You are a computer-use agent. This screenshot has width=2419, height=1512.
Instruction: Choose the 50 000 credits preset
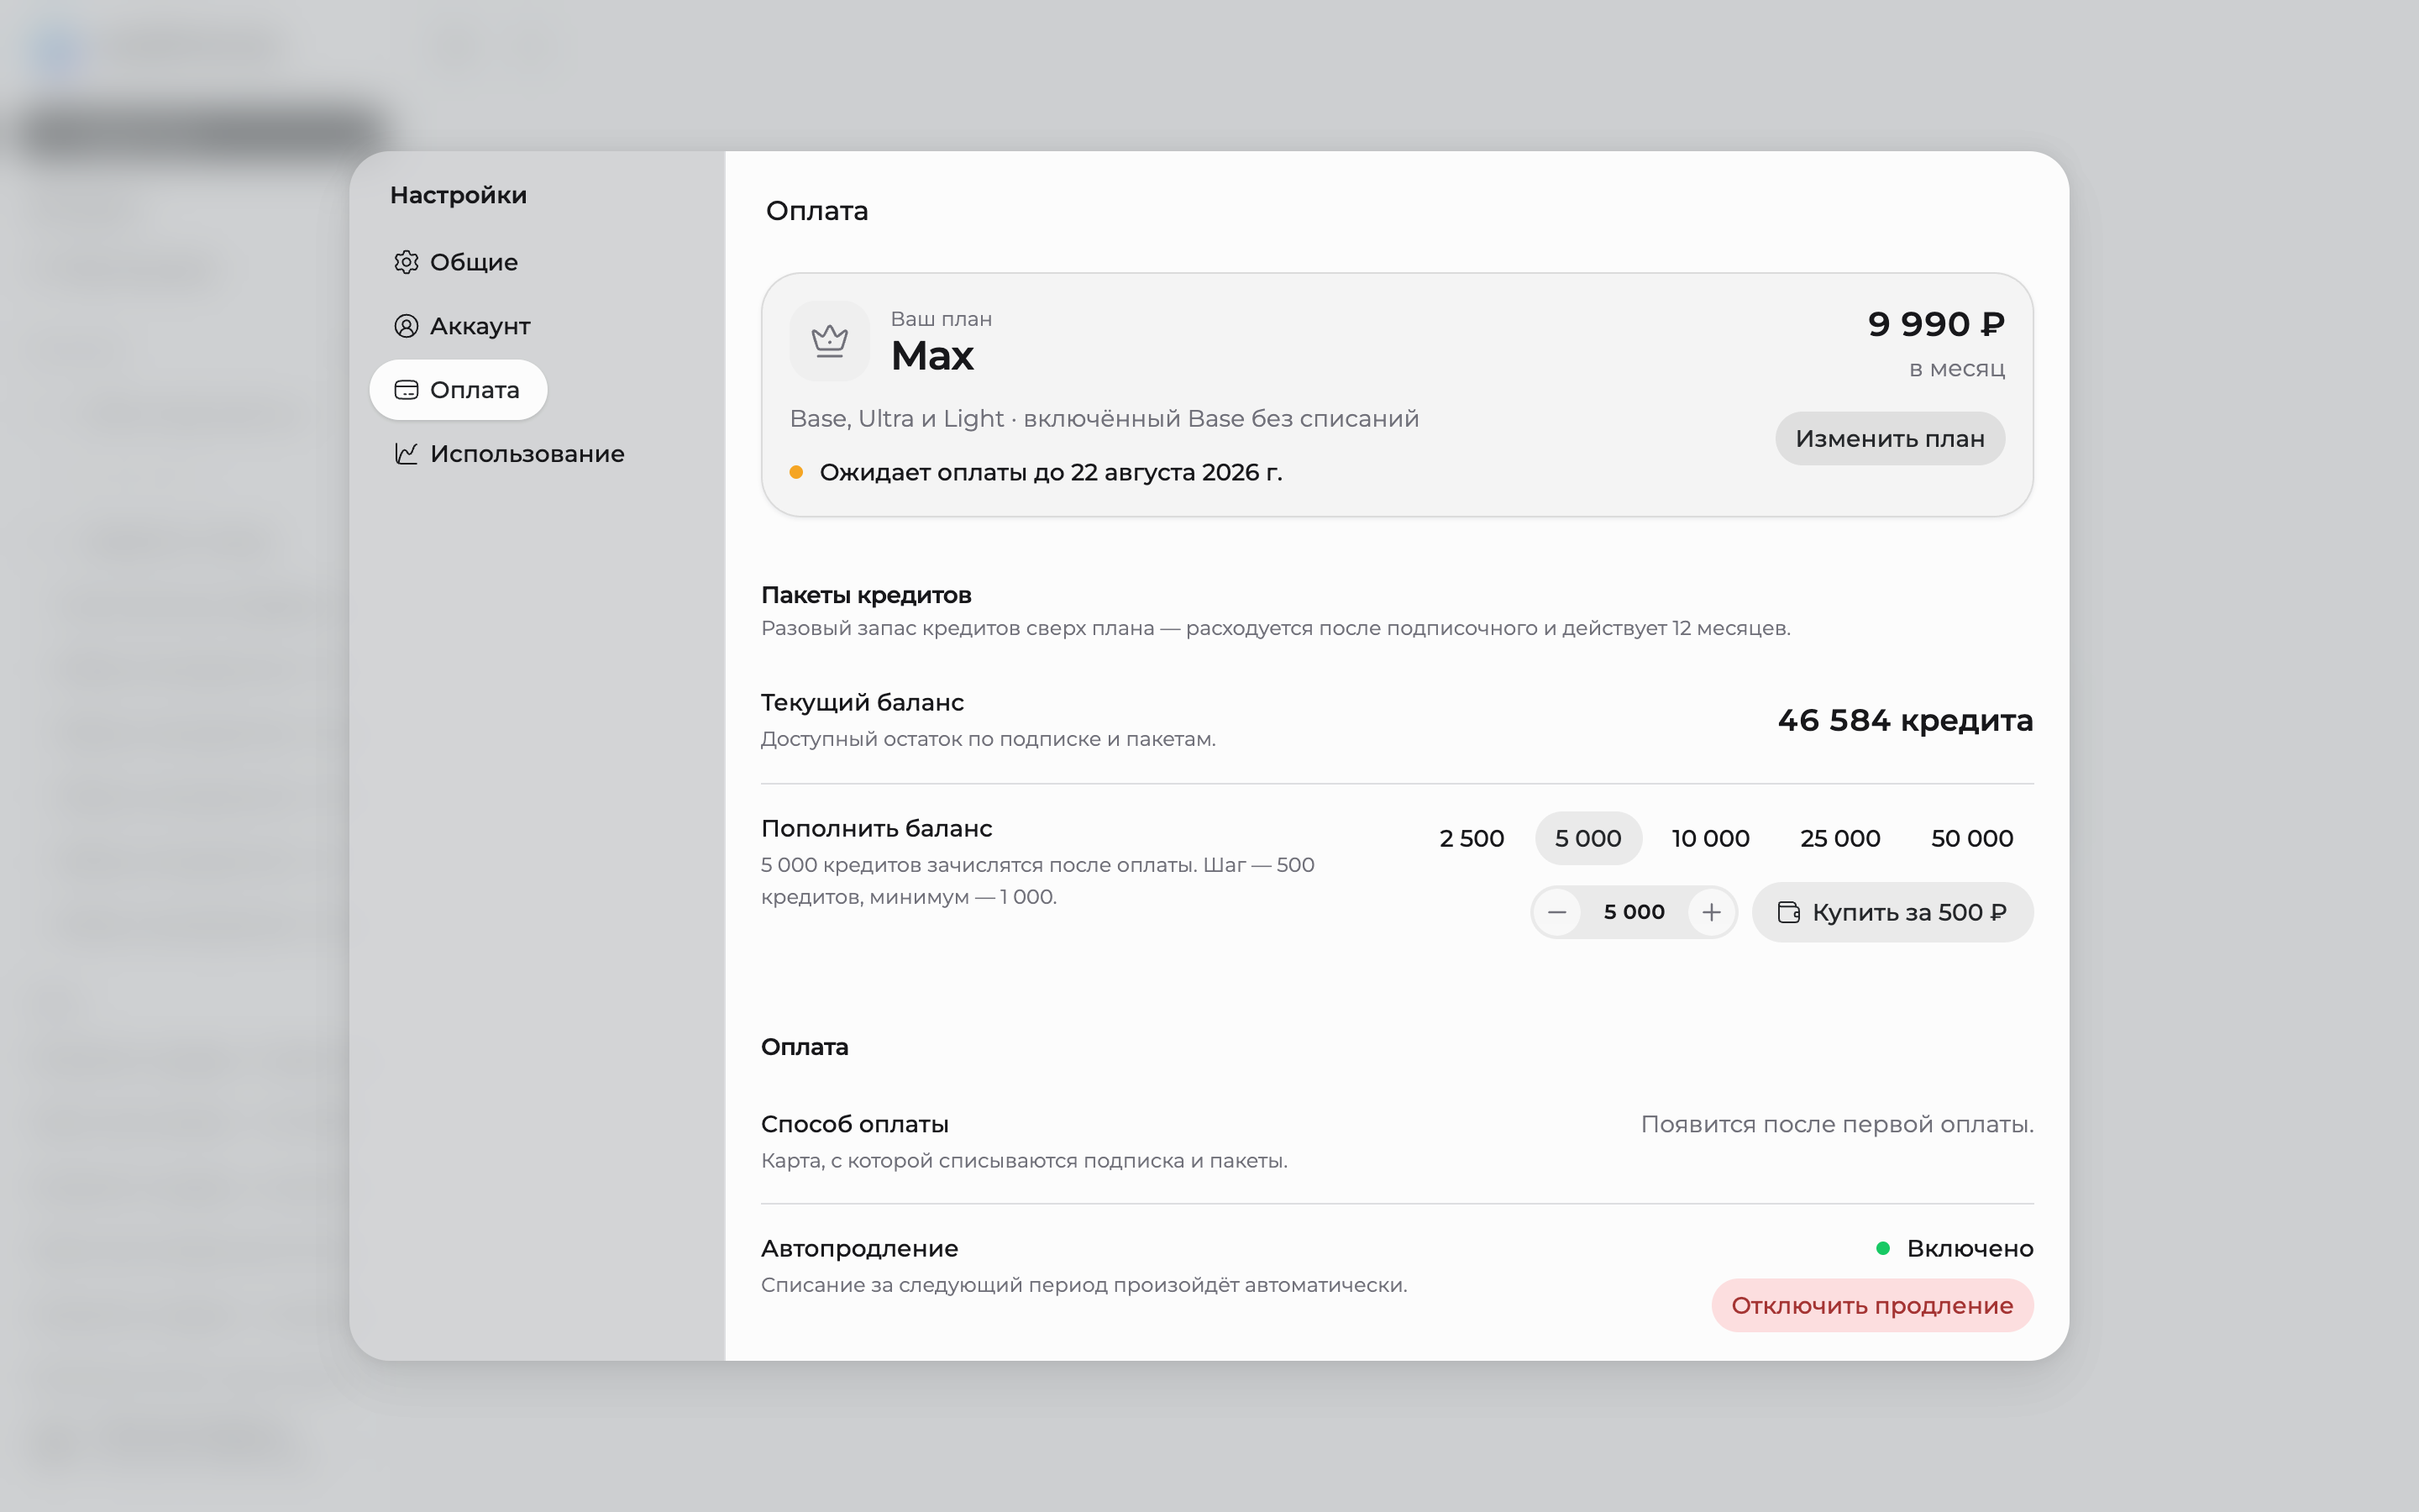click(x=1971, y=838)
